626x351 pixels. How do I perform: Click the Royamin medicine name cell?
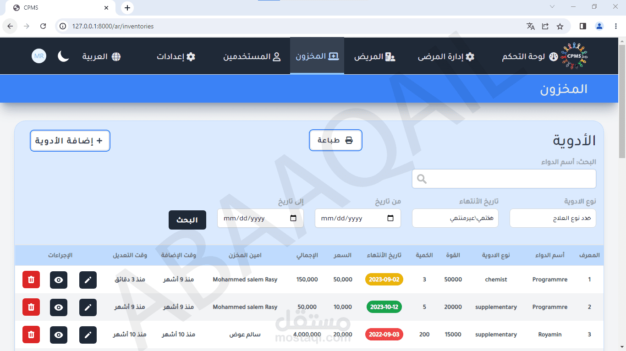click(550, 335)
